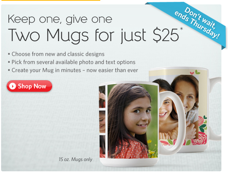Click the top small photo on the front mug

102,97
